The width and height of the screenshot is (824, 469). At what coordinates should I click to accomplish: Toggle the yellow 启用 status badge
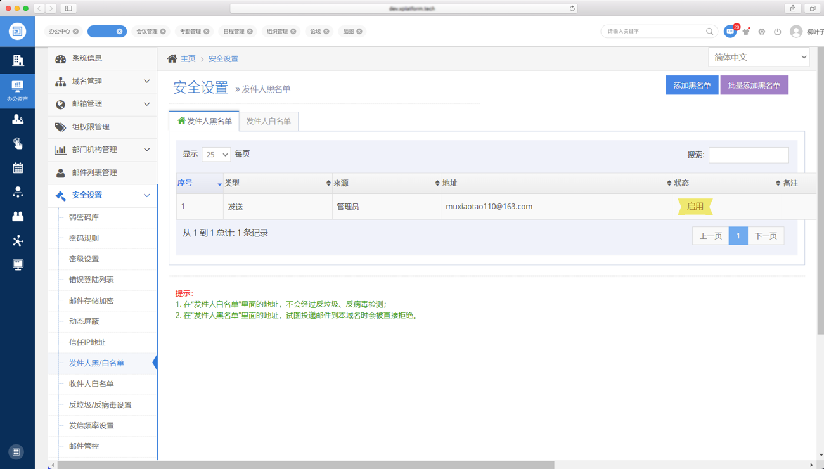click(x=695, y=207)
